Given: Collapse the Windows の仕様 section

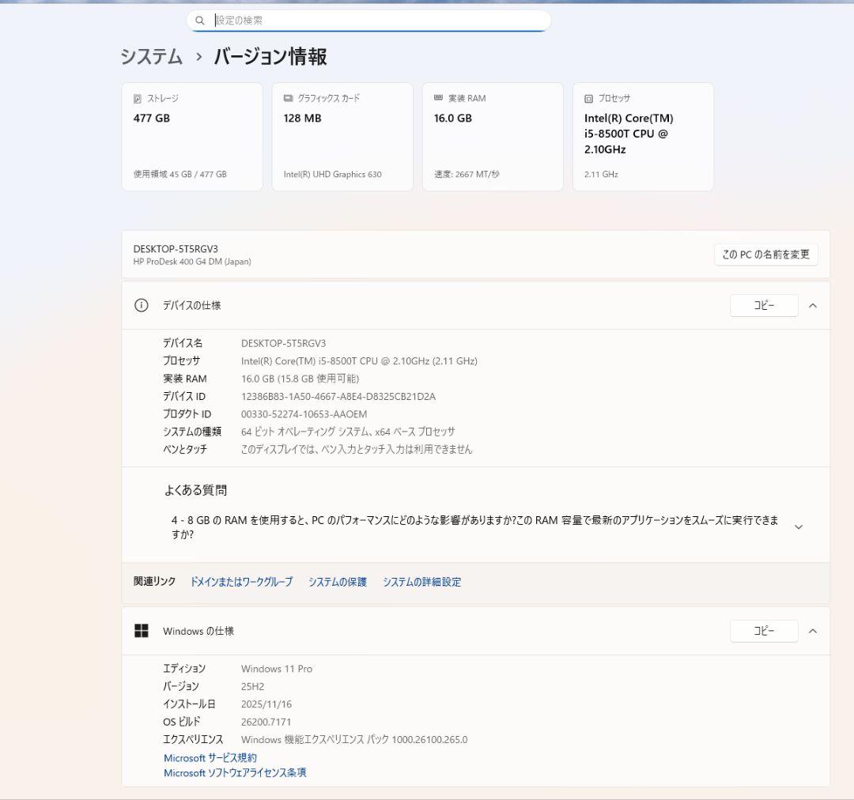Looking at the screenshot, I should pyautogui.click(x=813, y=631).
